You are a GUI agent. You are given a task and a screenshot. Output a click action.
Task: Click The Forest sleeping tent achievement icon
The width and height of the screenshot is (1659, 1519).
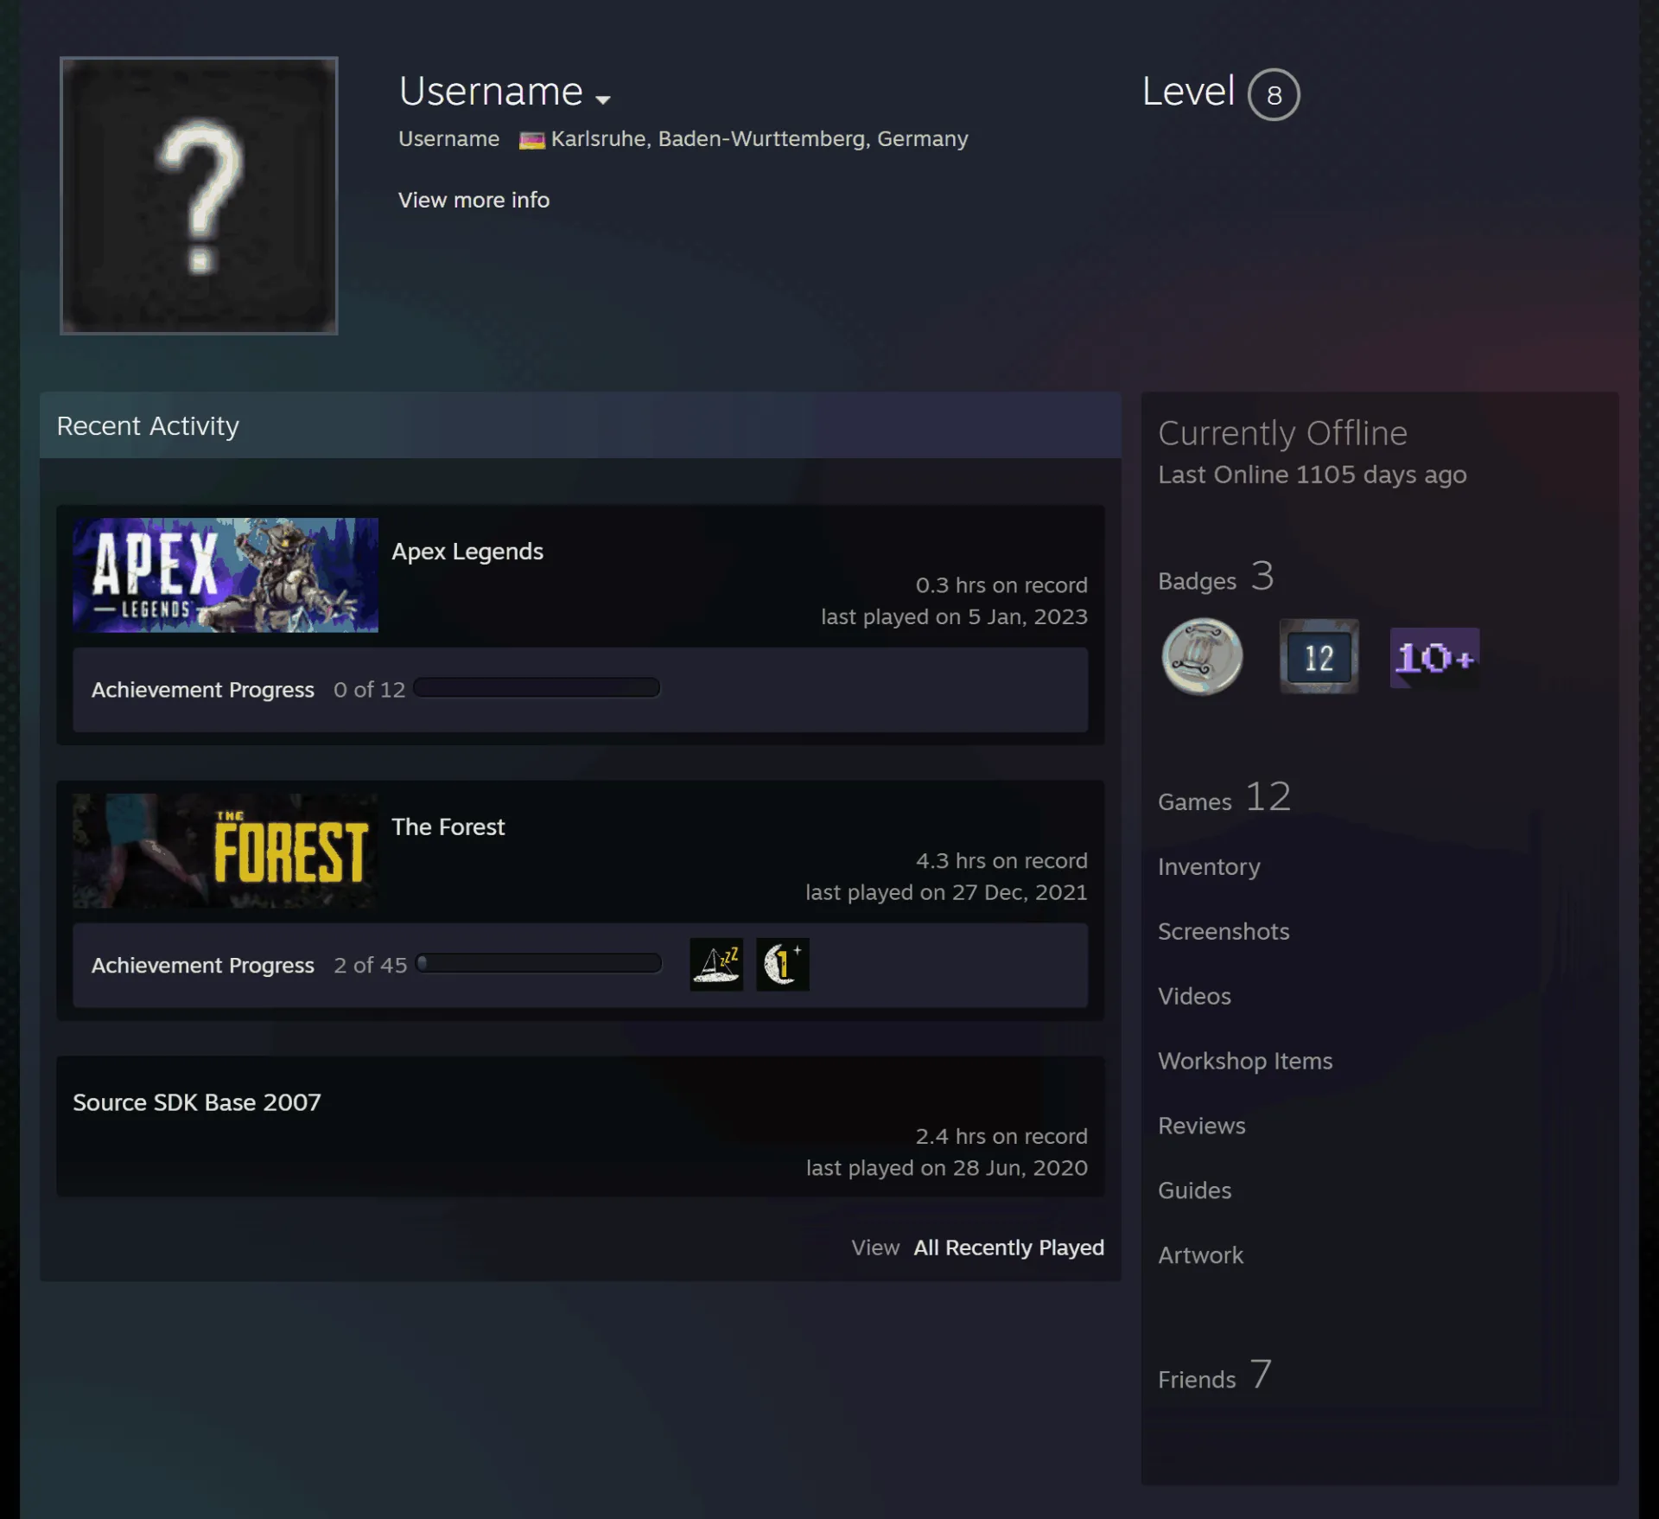click(x=716, y=964)
